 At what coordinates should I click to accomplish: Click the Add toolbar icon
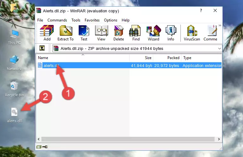pos(47,33)
